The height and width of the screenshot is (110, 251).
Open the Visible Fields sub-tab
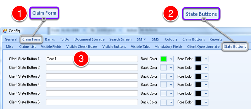[x=51, y=47]
